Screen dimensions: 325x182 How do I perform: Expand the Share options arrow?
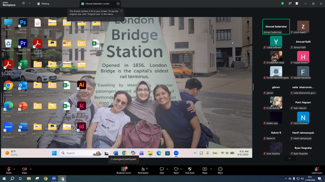coord(211,169)
